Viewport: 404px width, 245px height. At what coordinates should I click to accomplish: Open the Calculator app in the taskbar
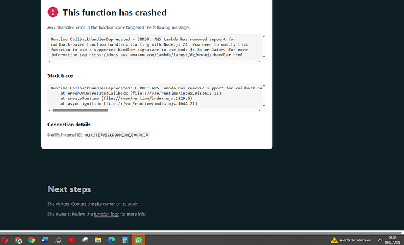[125, 240]
